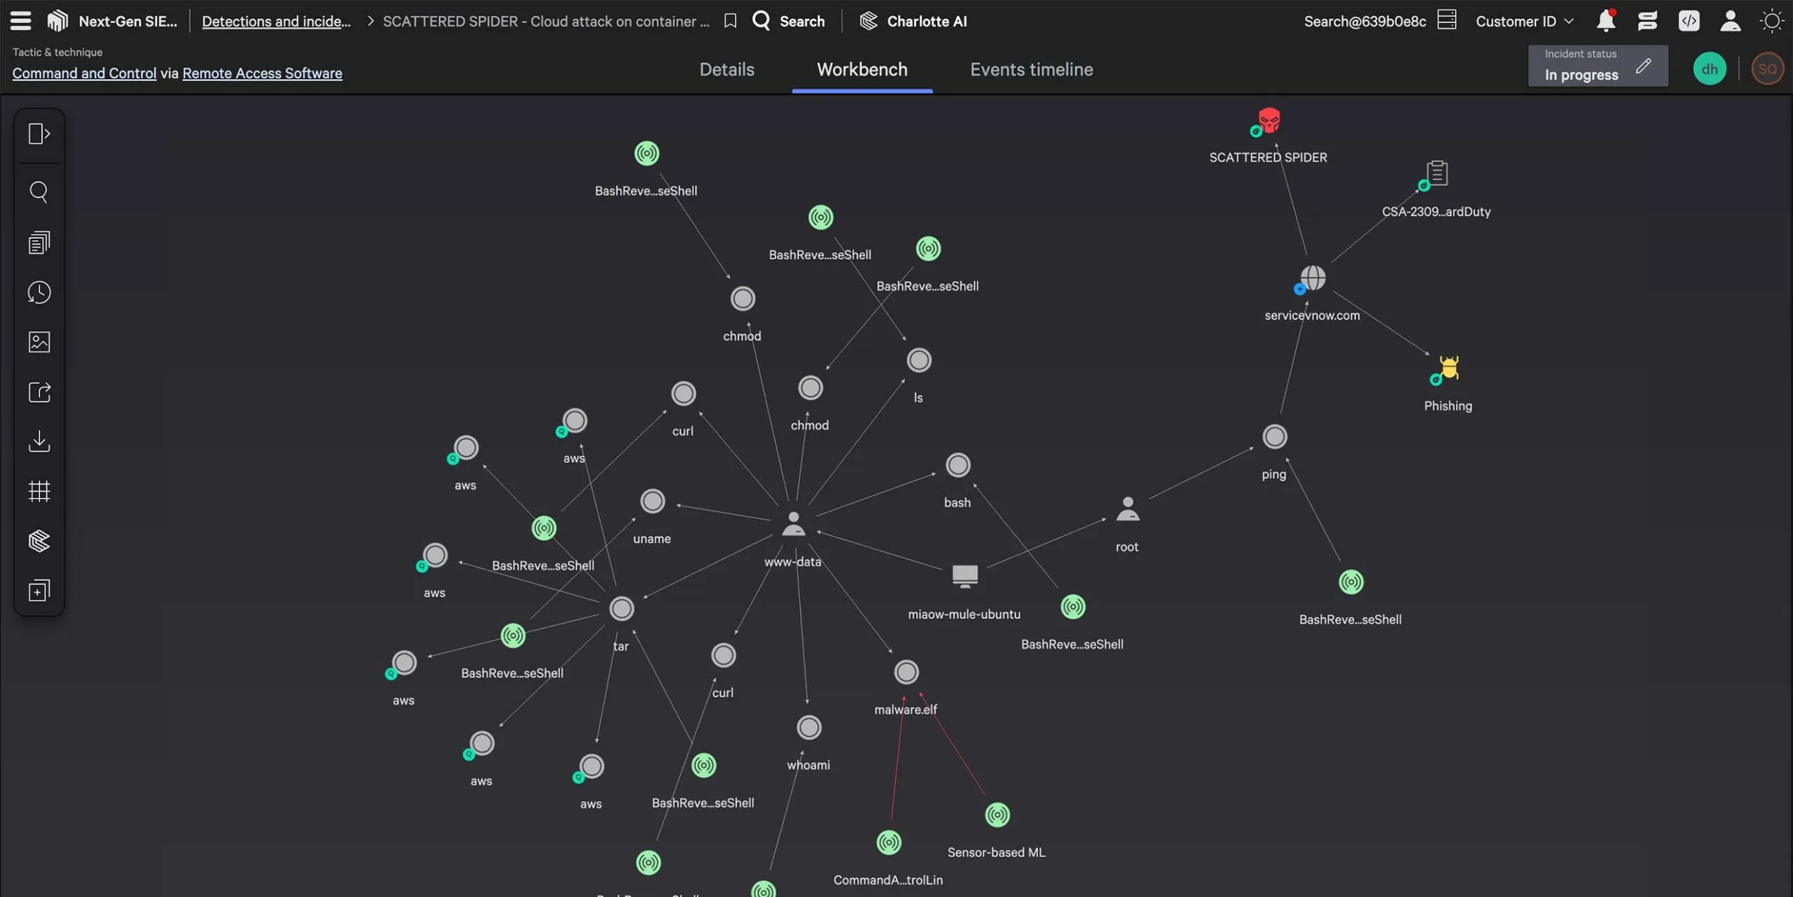Select the ping process node

1274,437
